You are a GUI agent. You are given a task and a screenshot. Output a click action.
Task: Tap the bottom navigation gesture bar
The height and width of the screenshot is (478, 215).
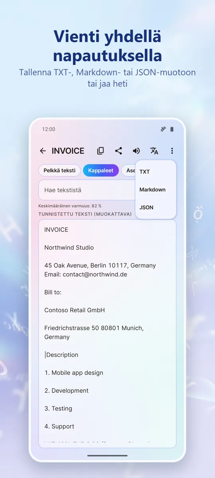107,455
